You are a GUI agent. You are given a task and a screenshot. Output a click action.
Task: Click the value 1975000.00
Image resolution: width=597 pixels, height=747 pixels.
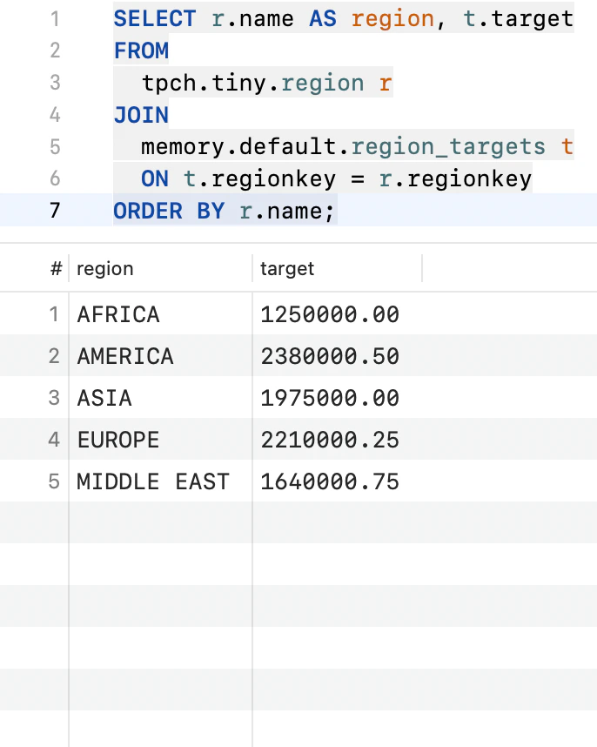330,398
